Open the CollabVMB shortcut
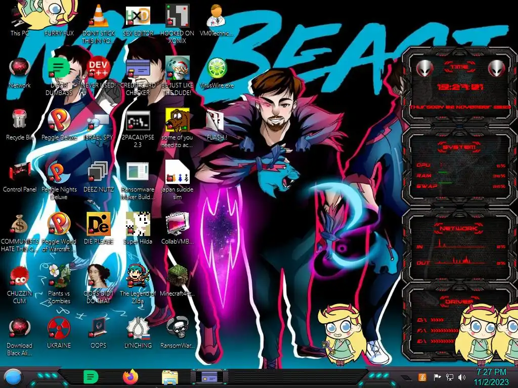518x388 pixels. [x=177, y=224]
